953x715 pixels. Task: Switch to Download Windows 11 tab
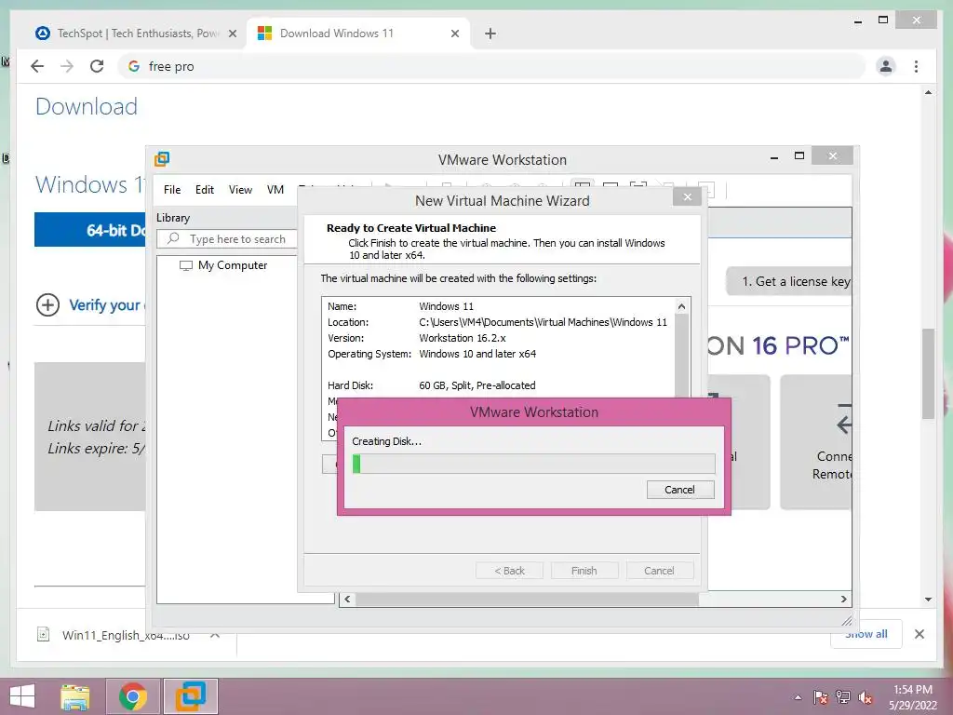click(357, 34)
